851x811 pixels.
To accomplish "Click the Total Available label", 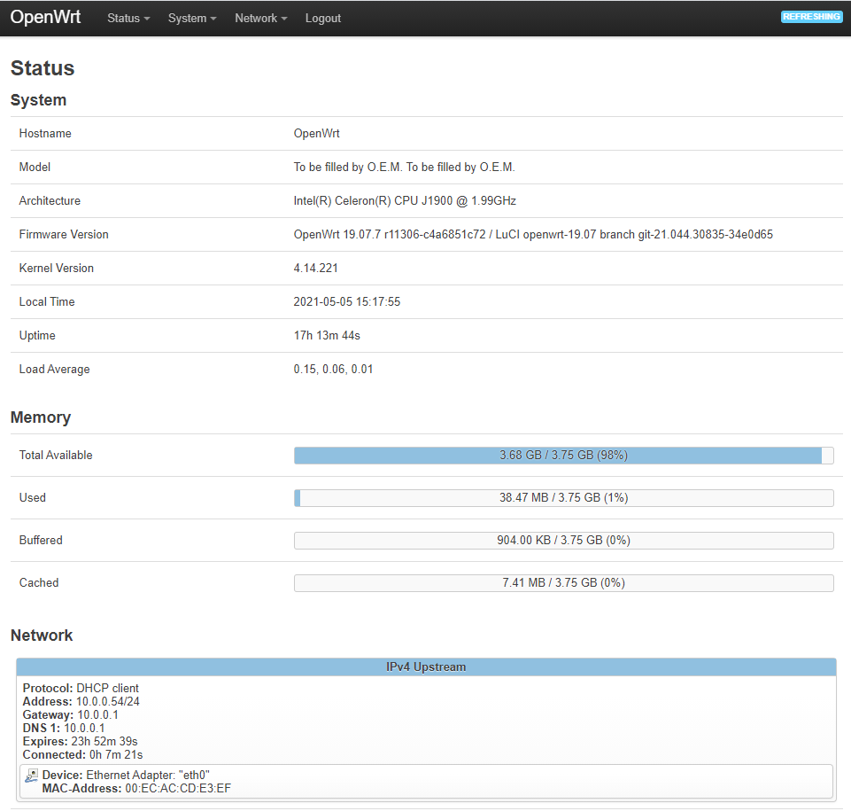I will [x=56, y=456].
